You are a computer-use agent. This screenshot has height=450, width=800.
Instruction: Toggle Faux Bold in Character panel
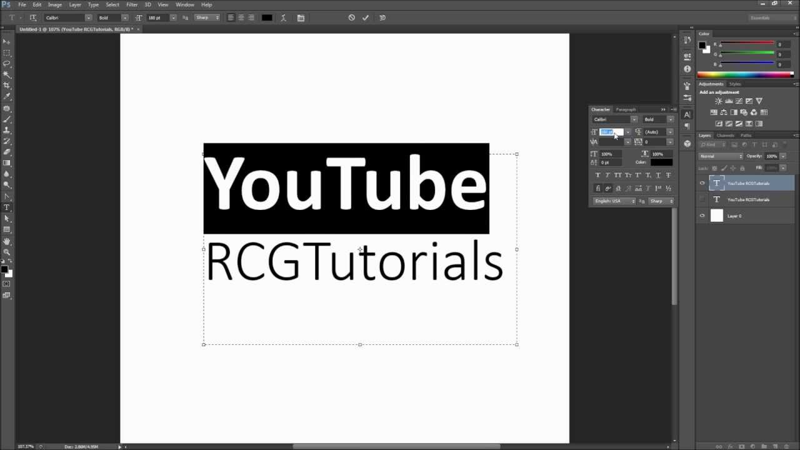[598, 176]
